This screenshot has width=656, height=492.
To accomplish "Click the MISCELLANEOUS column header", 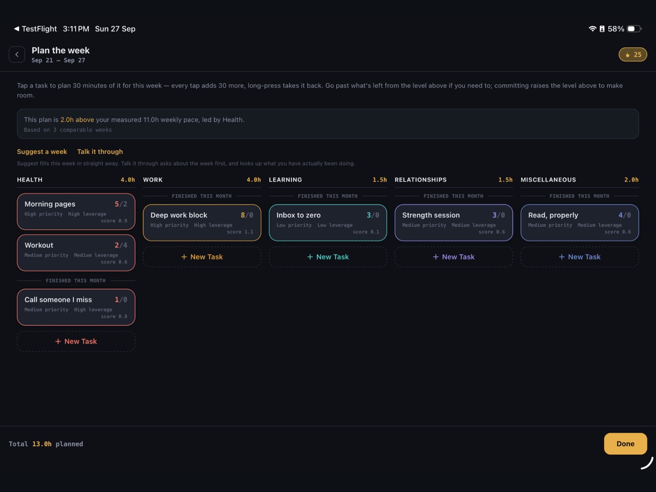I will (548, 180).
